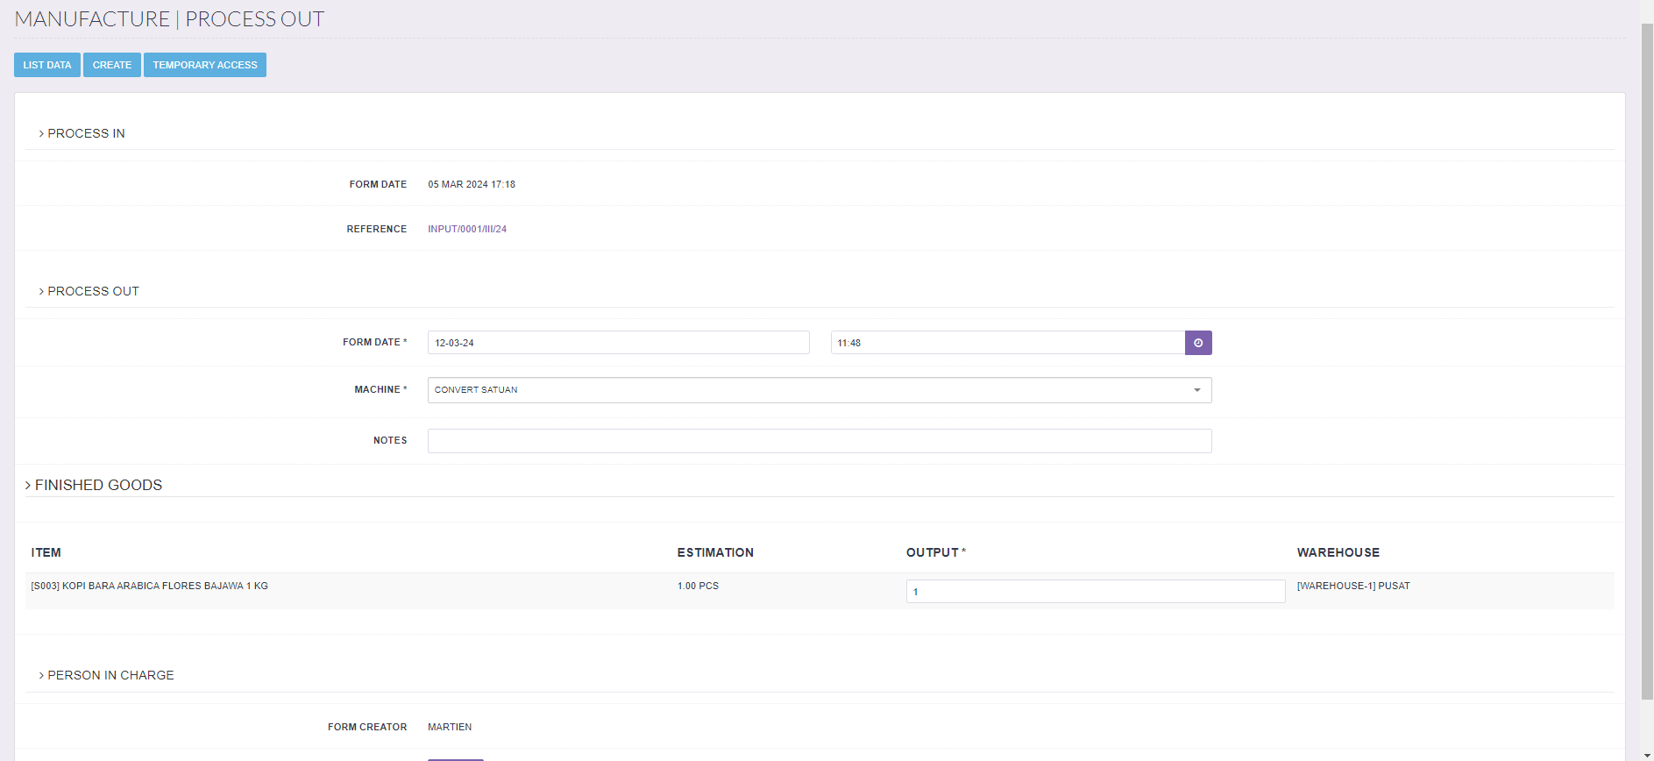Click the Process Out form date field

(x=618, y=343)
